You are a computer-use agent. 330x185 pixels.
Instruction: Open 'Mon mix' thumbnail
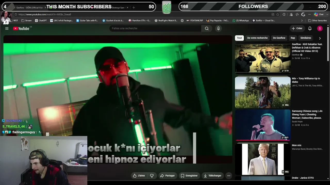coord(263,159)
